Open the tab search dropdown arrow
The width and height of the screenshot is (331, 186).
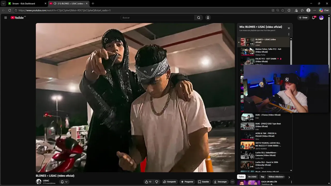point(3,4)
